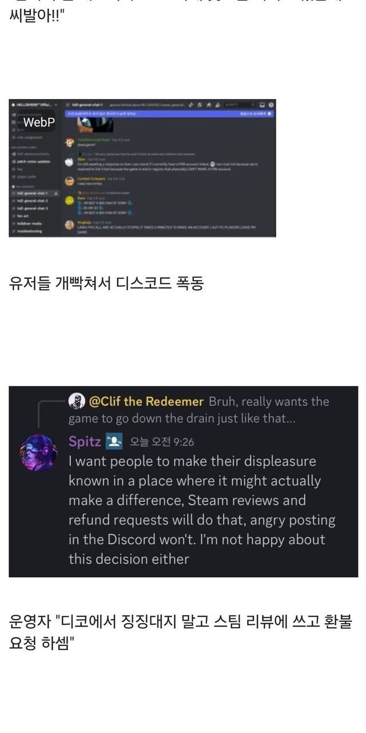Open the patch-notes-updates channel
Image resolution: width=366 pixels, height=733 pixels.
click(34, 161)
